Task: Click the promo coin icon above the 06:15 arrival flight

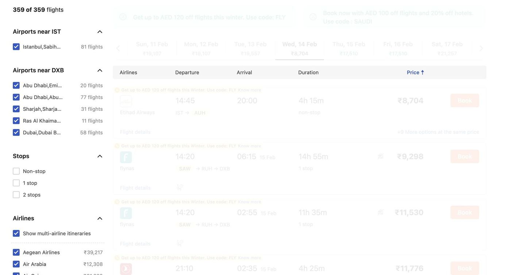Action: 117,146
